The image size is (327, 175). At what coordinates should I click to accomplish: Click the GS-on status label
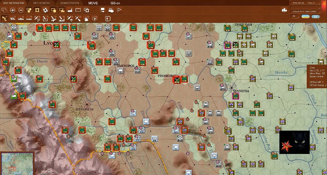click(115, 3)
